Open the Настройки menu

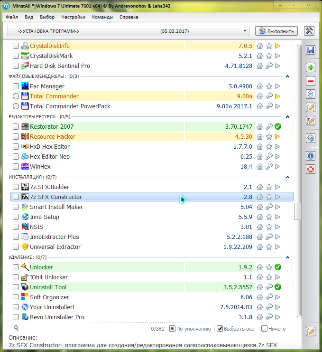pos(73,17)
